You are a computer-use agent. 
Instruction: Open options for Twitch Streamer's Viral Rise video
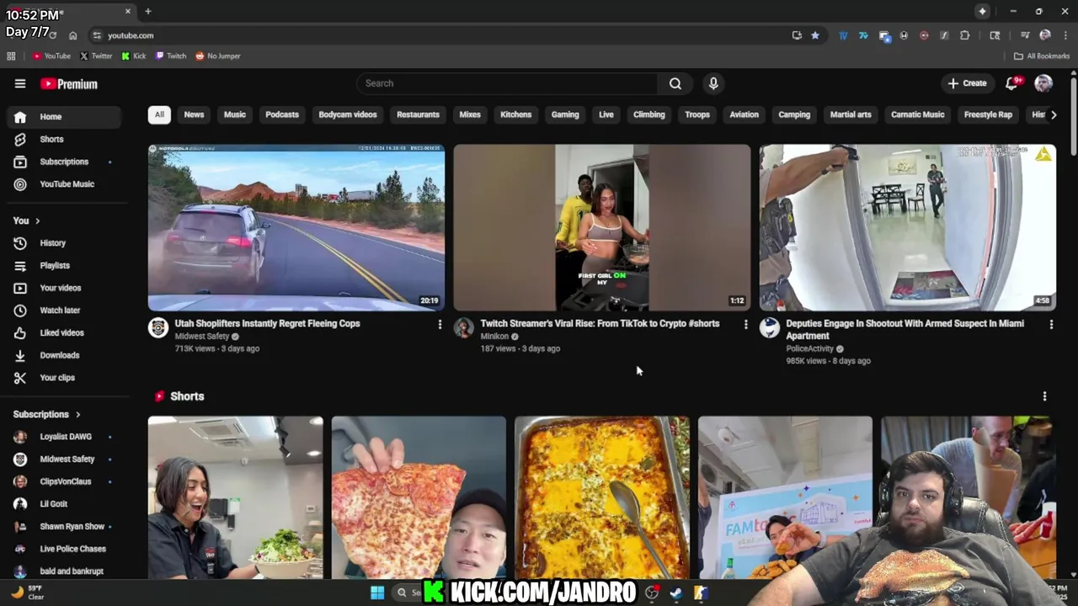(745, 324)
